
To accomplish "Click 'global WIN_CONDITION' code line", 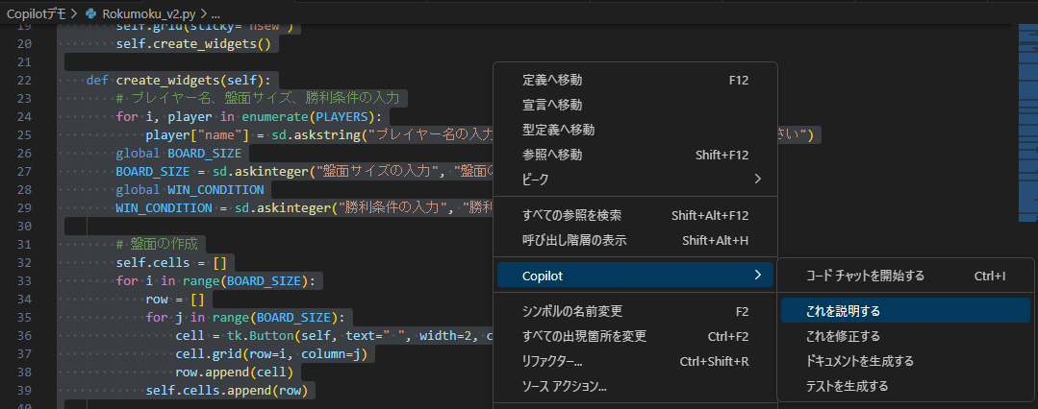I will pyautogui.click(x=190, y=190).
